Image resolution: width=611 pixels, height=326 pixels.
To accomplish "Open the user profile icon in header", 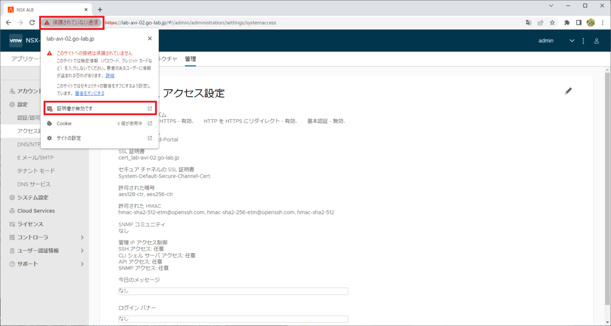I will click(596, 41).
